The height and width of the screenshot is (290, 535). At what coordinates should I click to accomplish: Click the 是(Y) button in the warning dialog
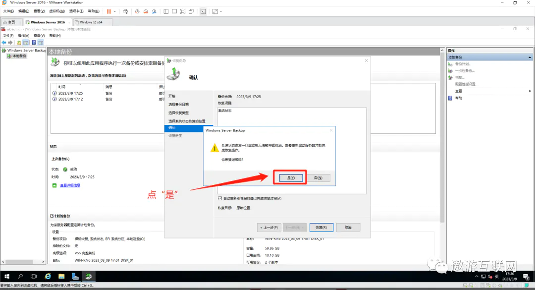point(290,177)
